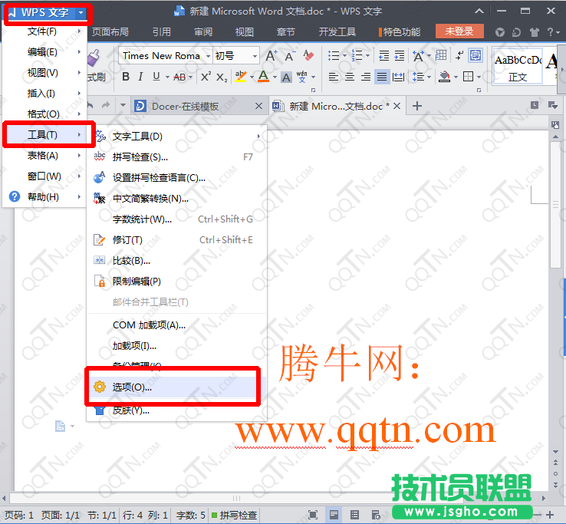
Task: Open the 插入(I) menu
Action: pyautogui.click(x=44, y=94)
